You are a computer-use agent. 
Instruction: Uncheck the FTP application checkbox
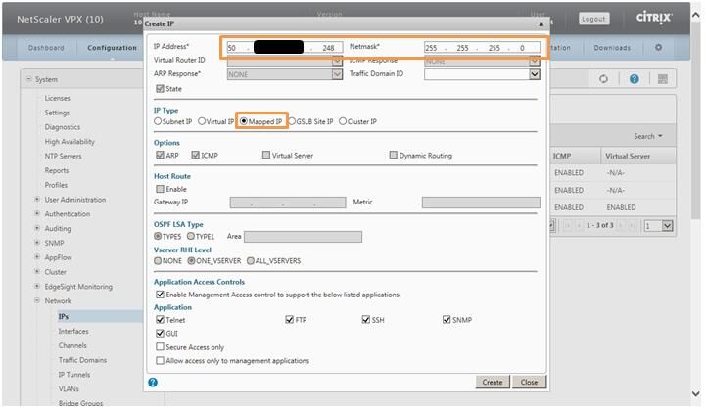click(290, 319)
